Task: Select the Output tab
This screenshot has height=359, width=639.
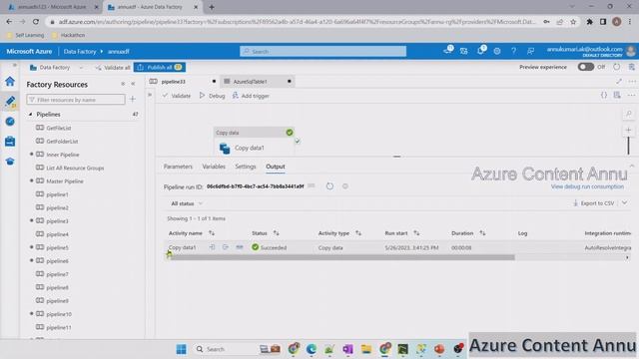Action: (276, 167)
